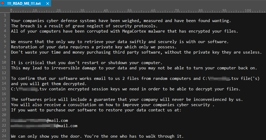Switch to the !!!_READ_ME_!!!.txt tab
The image size is (266, 140).
coord(24,3)
